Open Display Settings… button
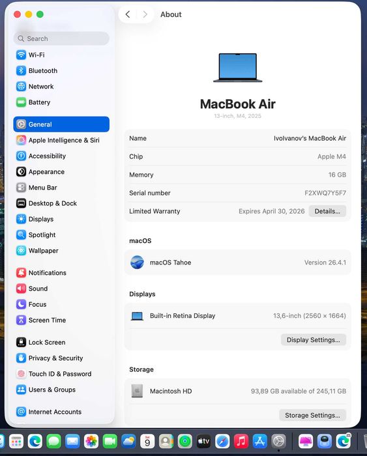Screen dimensions: 367x456 313,339
